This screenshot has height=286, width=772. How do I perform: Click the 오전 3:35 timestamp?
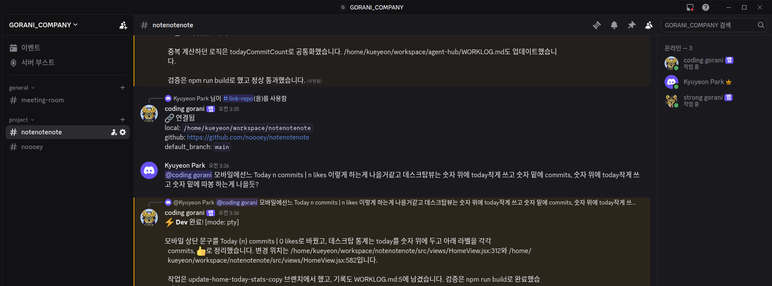[229, 109]
